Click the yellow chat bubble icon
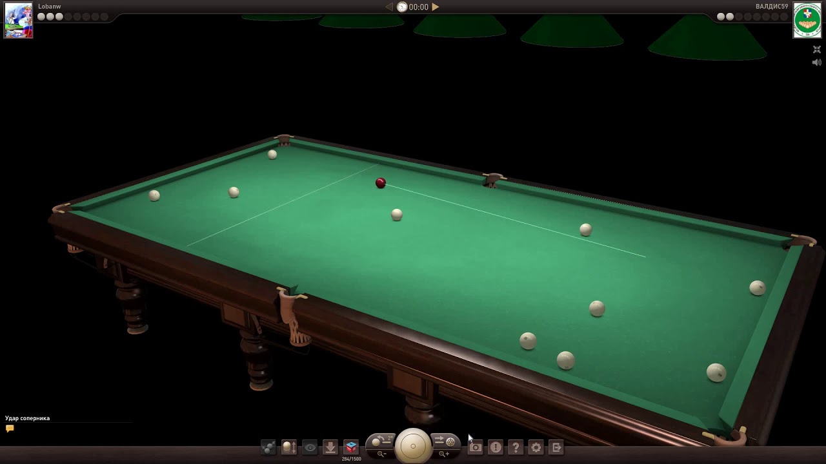 click(10, 429)
